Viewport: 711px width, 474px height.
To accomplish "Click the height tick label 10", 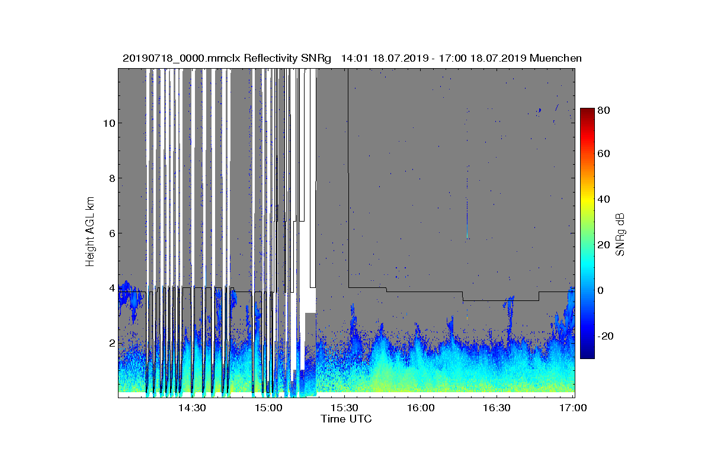I will click(x=107, y=123).
